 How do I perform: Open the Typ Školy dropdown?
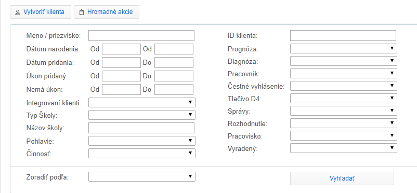click(142, 115)
